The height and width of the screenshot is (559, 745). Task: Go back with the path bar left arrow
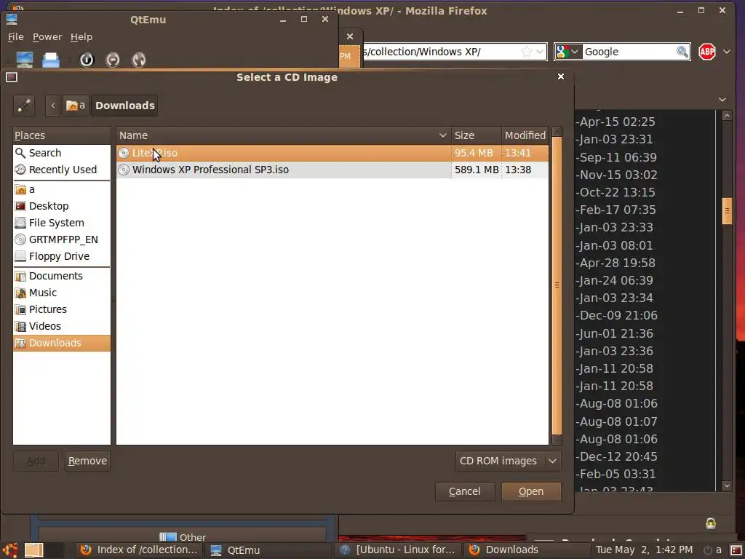click(x=52, y=106)
